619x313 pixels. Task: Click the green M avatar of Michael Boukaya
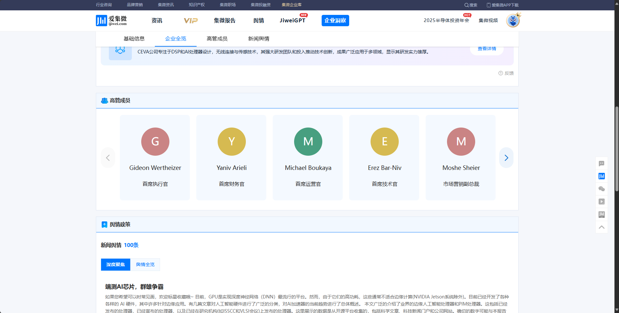click(x=308, y=141)
